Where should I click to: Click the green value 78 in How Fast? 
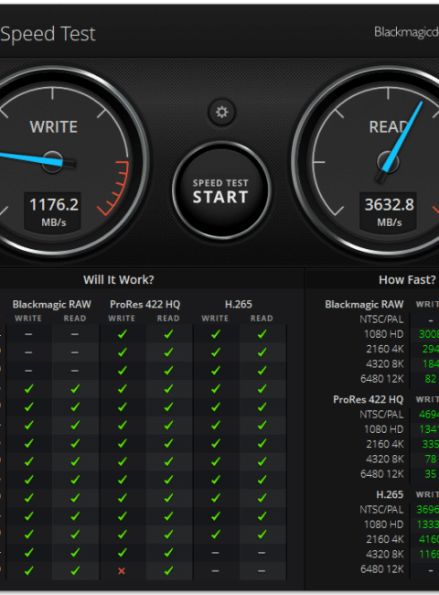click(x=430, y=460)
